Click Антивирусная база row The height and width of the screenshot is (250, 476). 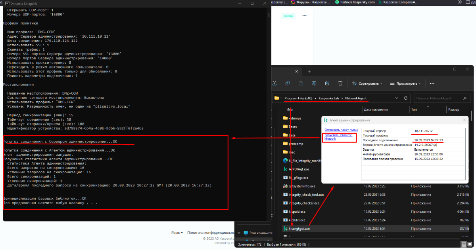[x=413, y=154]
